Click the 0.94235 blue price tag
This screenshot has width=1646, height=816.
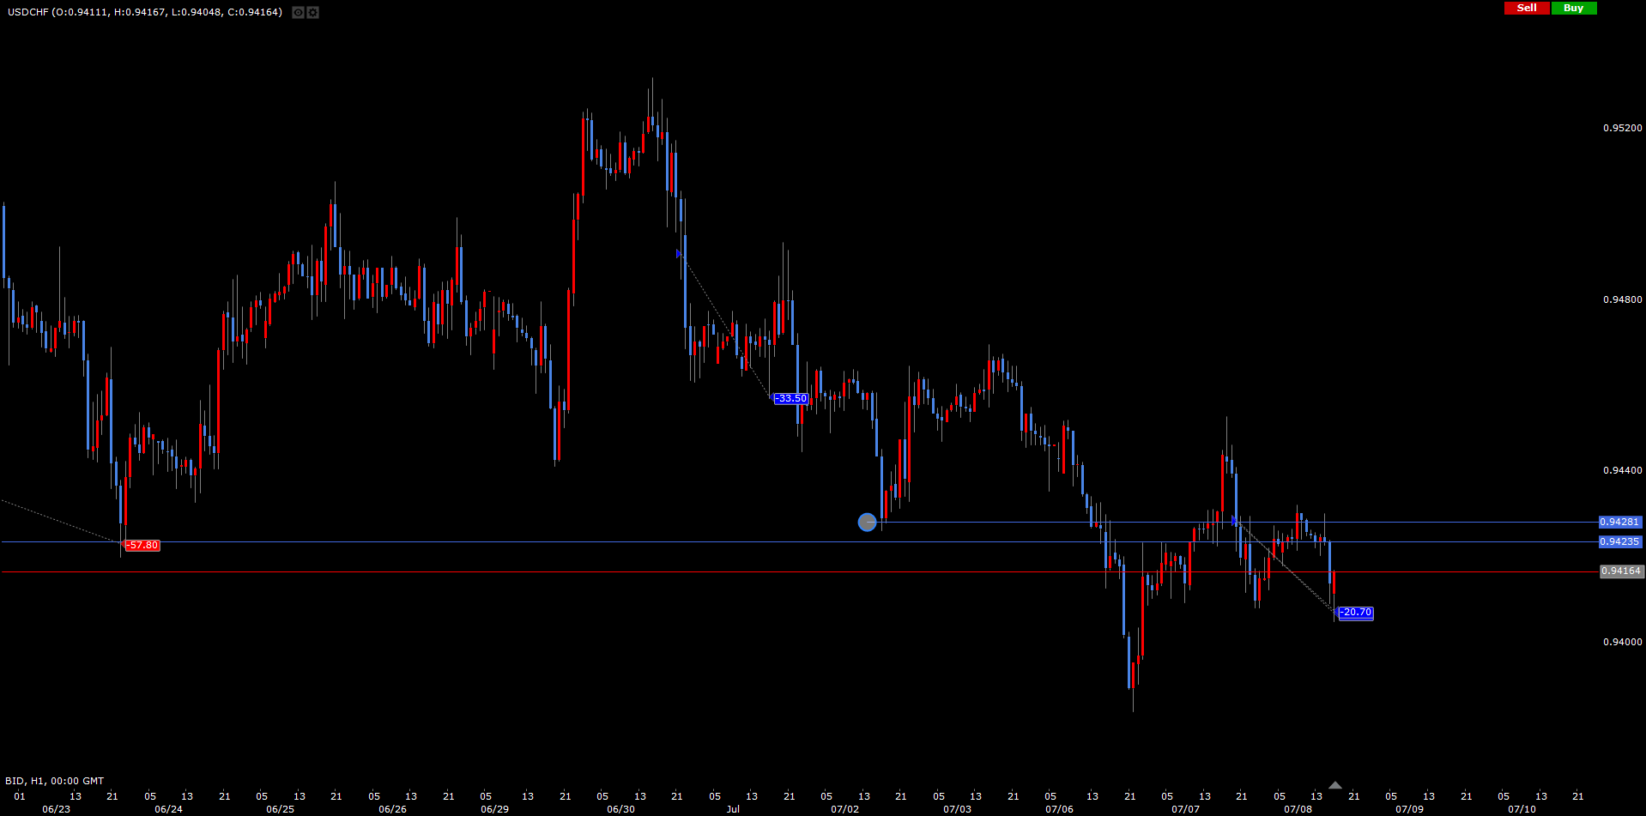pyautogui.click(x=1620, y=541)
